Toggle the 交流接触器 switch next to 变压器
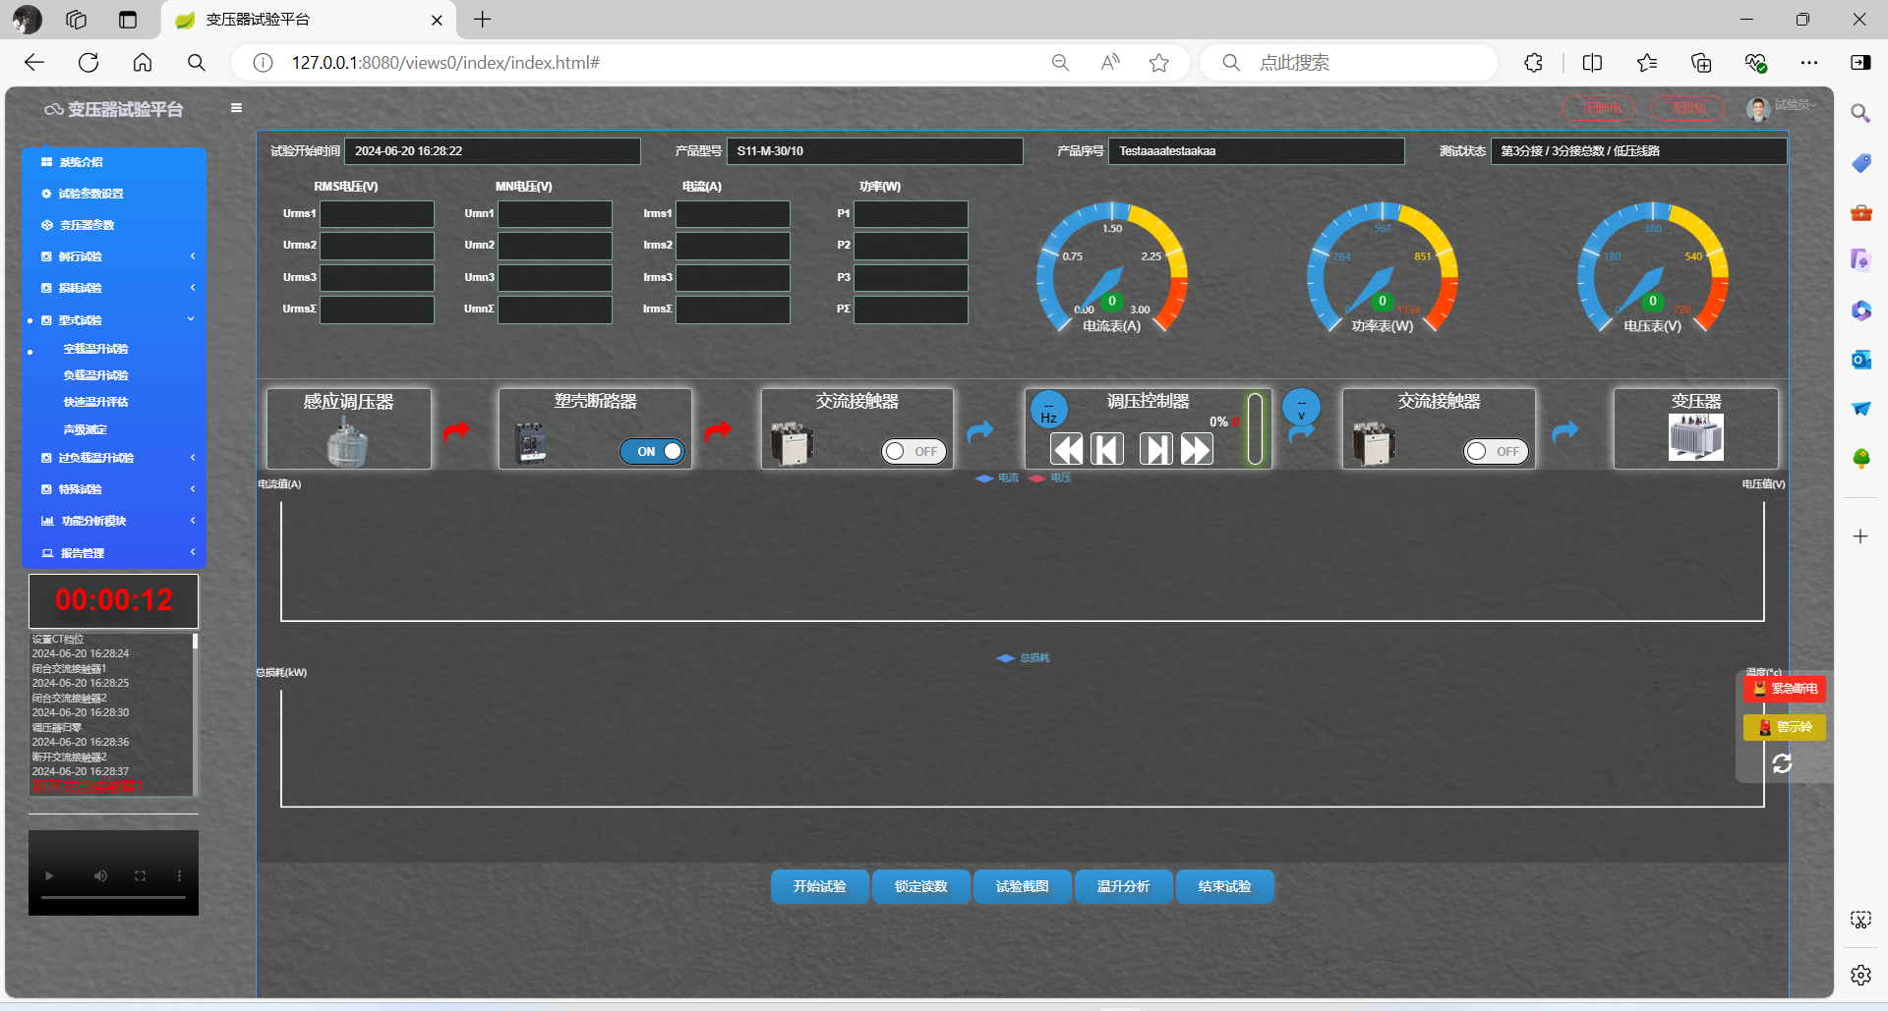Screen dimensions: 1888x1011 coord(1496,451)
